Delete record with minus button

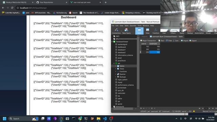click(x=144, y=108)
